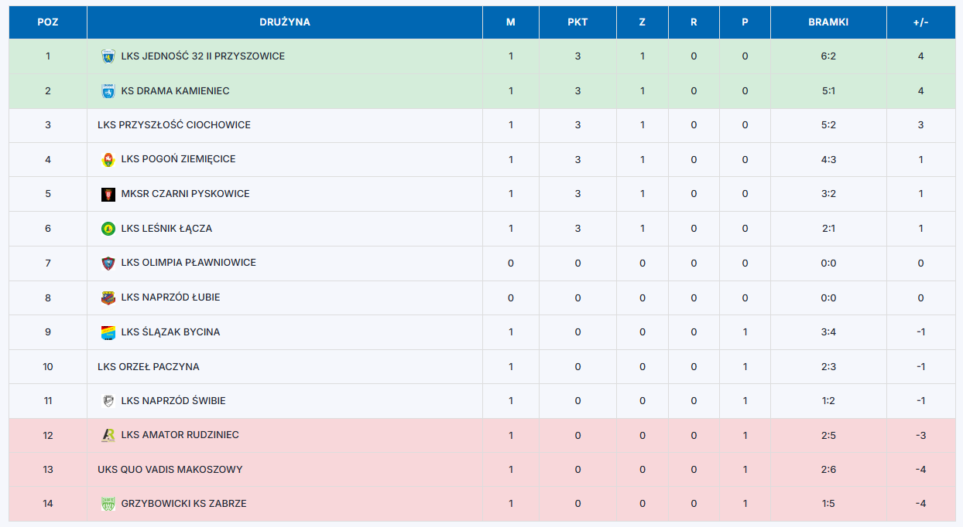963x527 pixels.
Task: Click the LKS Ślązak Bycina striped logo
Action: point(108,332)
